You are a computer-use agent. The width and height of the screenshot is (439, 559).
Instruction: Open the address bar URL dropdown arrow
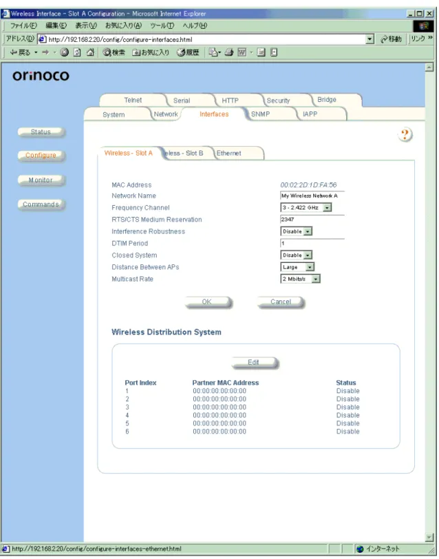(x=370, y=39)
